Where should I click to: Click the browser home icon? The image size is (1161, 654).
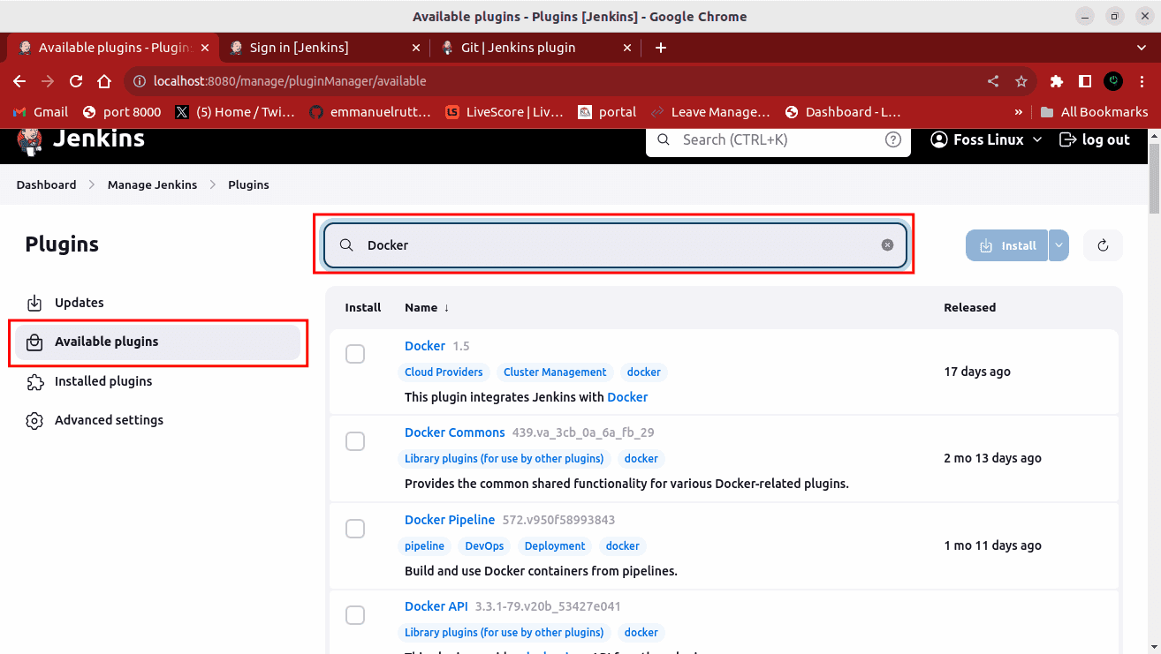click(104, 81)
